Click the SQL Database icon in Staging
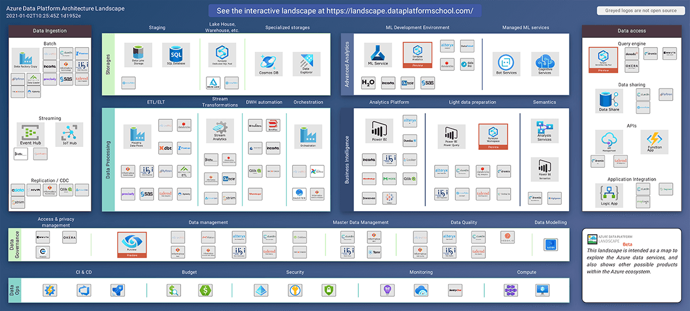 176,56
